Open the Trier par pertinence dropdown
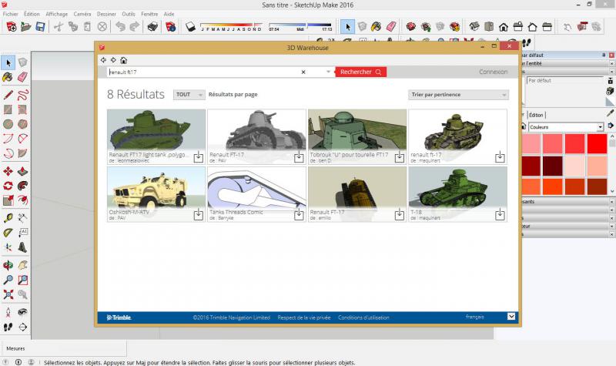The height and width of the screenshot is (366, 616). point(458,95)
